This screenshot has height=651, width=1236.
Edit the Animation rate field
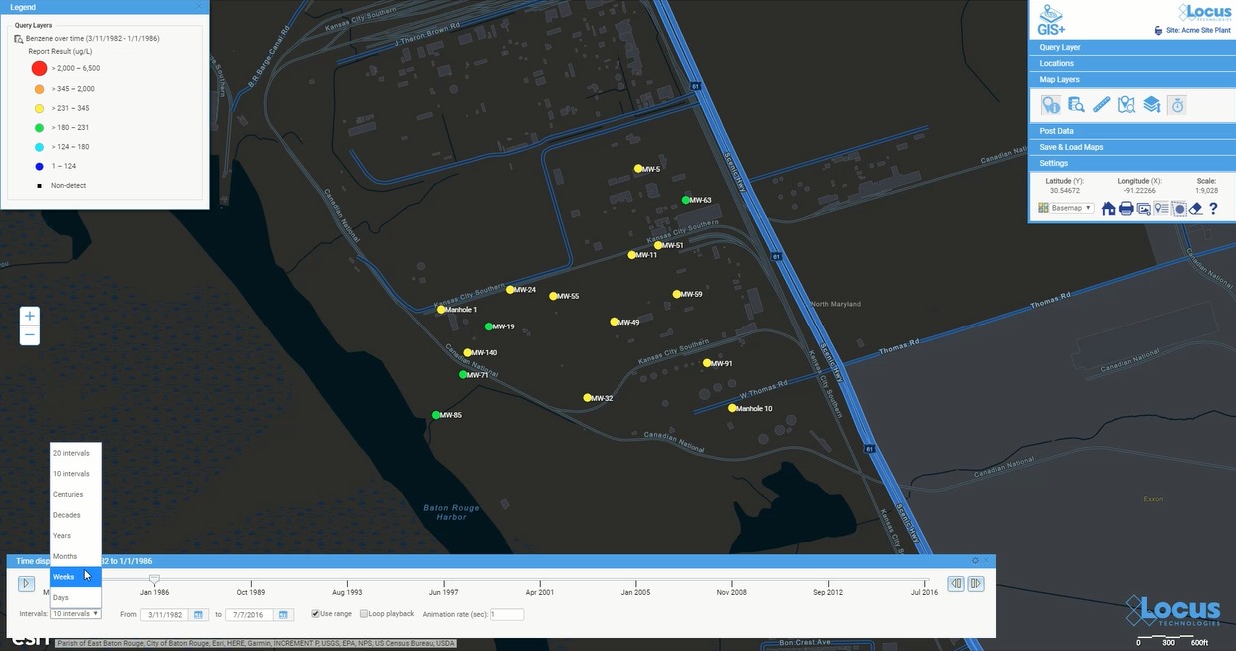[507, 614]
